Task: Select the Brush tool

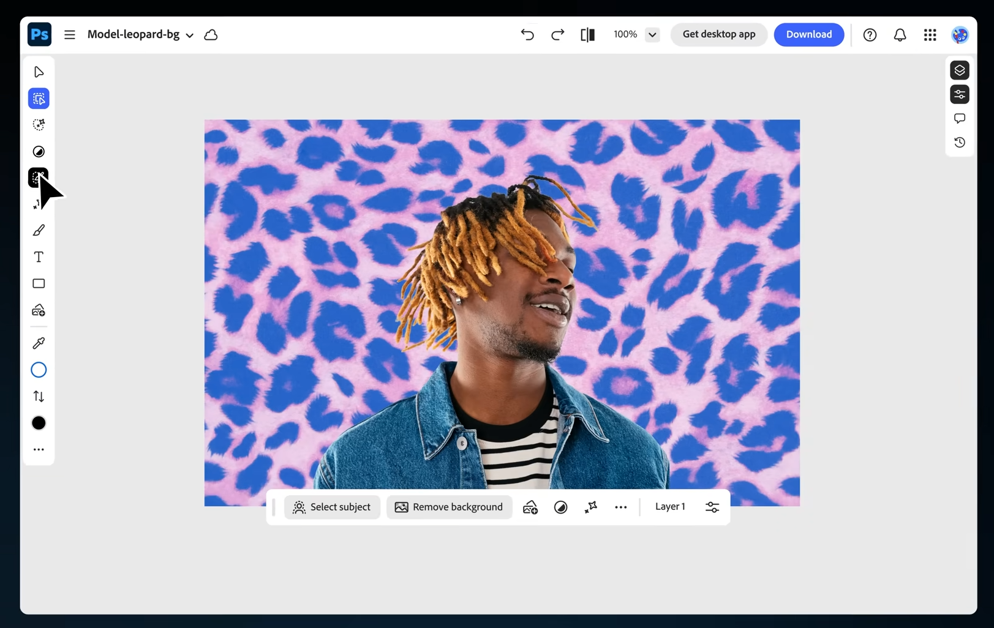Action: pyautogui.click(x=39, y=231)
